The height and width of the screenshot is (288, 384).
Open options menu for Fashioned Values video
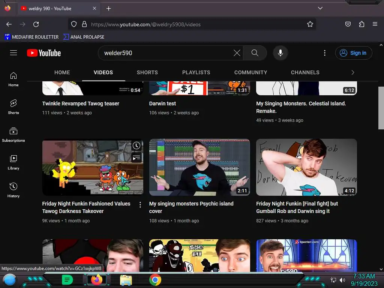tap(140, 205)
